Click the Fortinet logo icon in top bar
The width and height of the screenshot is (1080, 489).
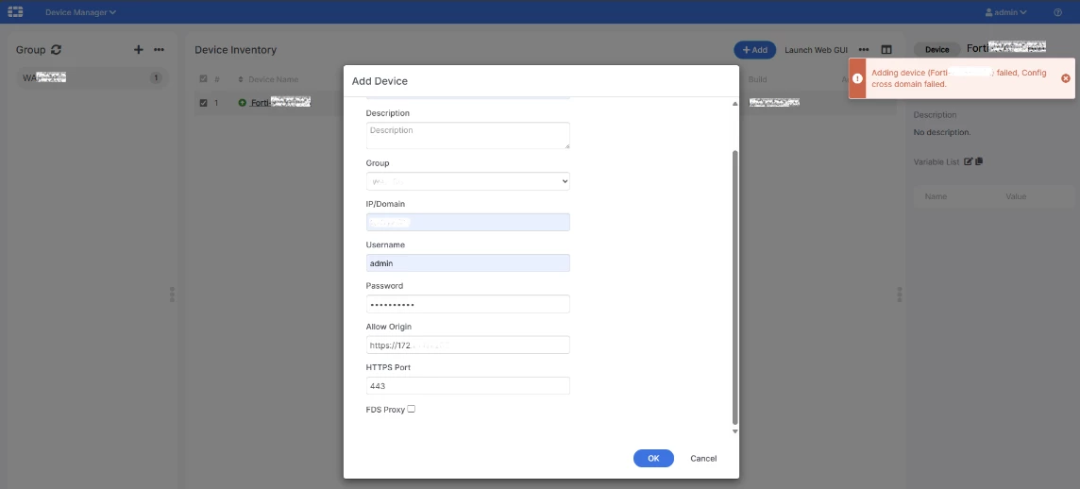(x=15, y=11)
